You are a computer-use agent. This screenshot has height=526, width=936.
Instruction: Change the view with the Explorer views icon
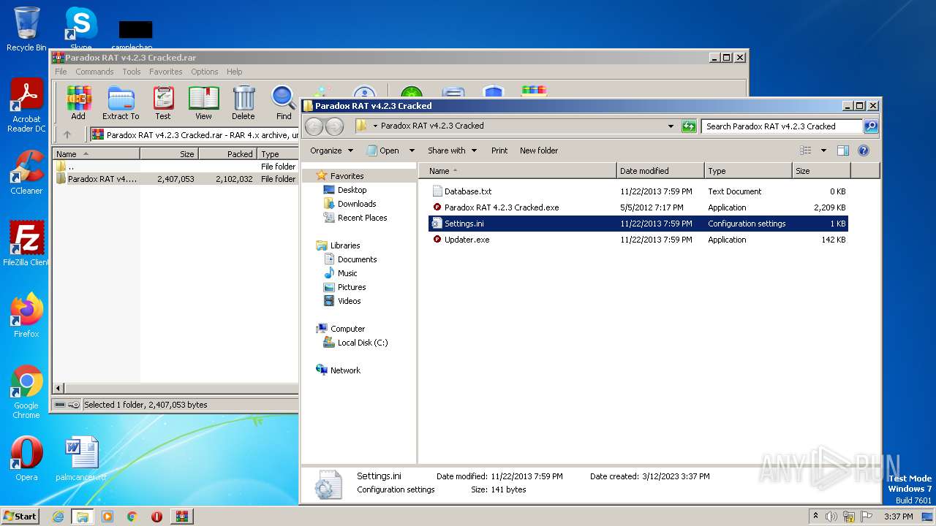coord(805,150)
